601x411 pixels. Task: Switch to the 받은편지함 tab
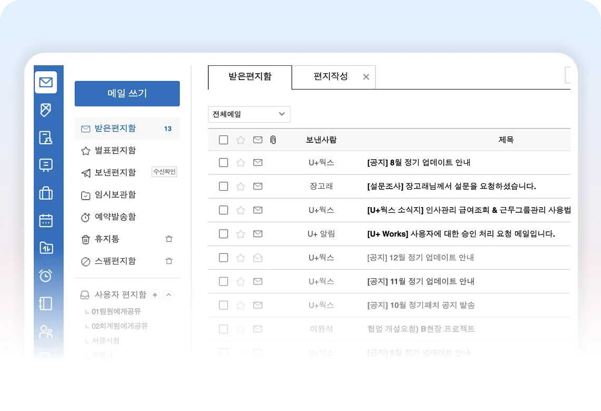pyautogui.click(x=250, y=77)
